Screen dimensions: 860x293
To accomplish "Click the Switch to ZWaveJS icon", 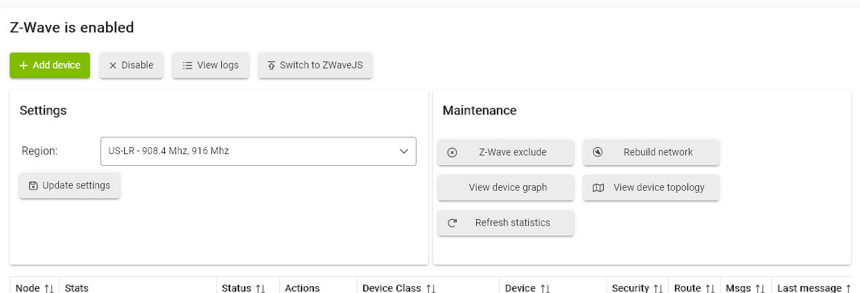I will tap(271, 66).
